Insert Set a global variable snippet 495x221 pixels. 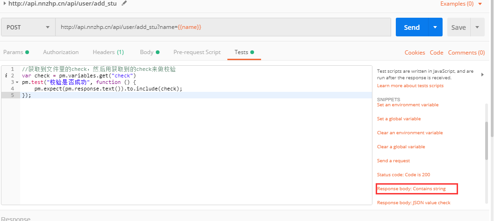click(x=399, y=119)
